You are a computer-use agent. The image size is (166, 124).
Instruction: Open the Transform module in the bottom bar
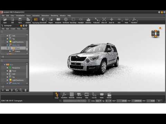coord(64,95)
